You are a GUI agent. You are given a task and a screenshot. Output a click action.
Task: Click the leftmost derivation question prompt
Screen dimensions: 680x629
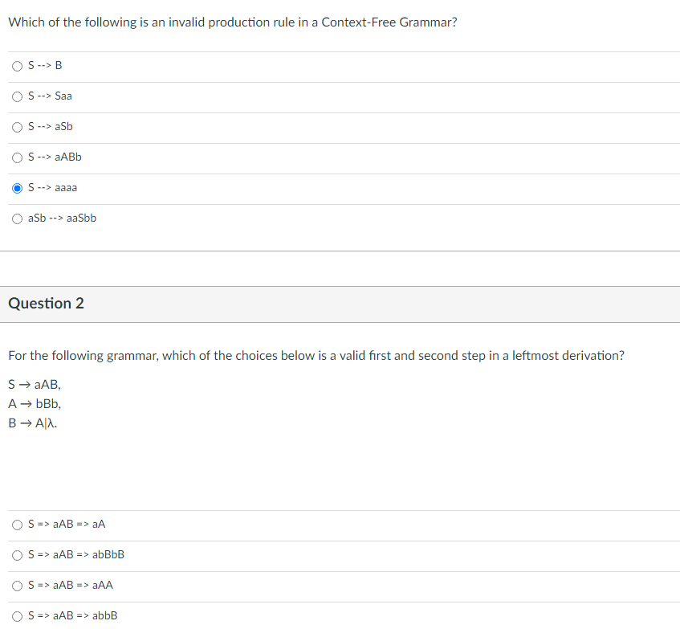[316, 355]
